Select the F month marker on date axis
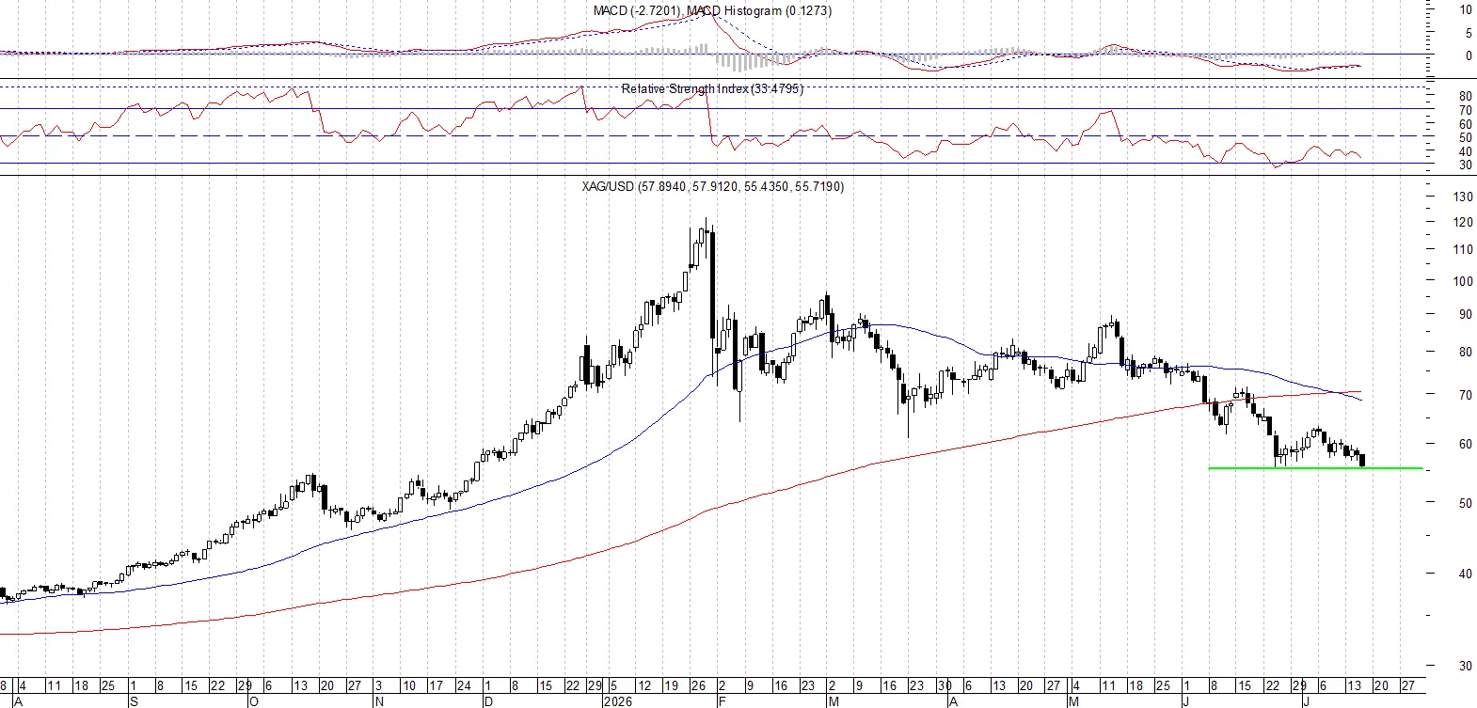This screenshot has width=1477, height=708. pyautogui.click(x=721, y=701)
